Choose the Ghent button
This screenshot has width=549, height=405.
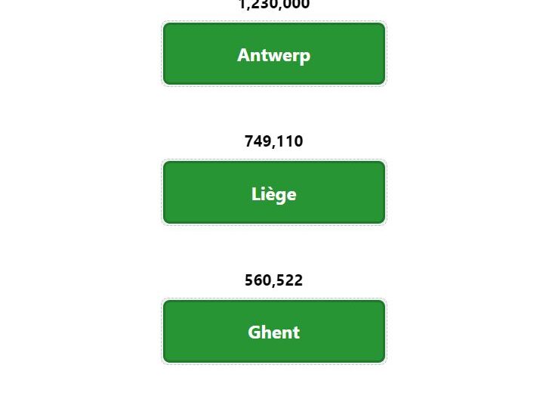click(274, 331)
